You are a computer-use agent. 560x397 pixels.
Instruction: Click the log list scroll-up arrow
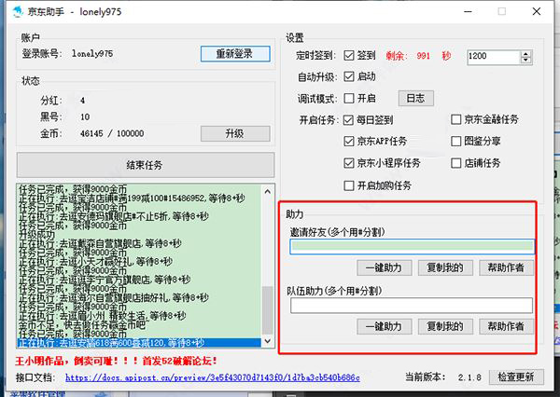pyautogui.click(x=268, y=192)
